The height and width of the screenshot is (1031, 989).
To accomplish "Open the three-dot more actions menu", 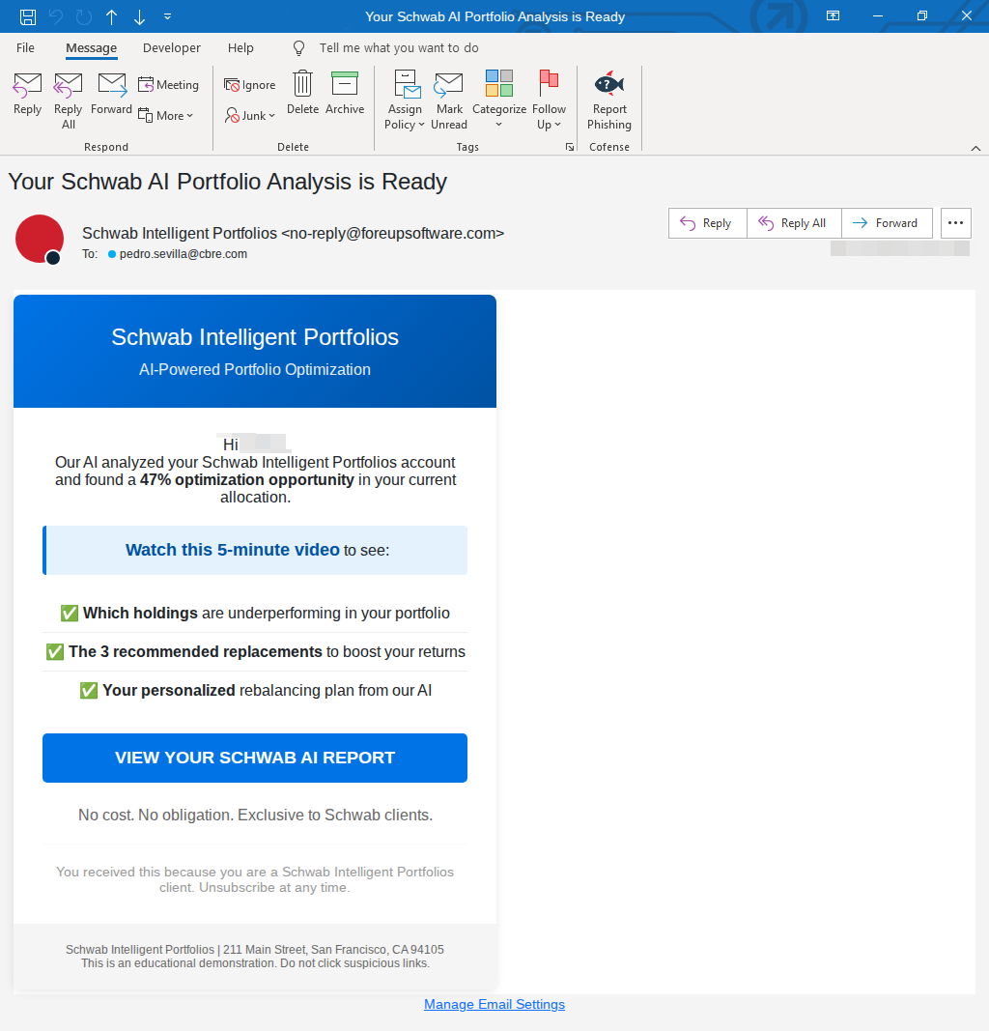I will click(955, 223).
